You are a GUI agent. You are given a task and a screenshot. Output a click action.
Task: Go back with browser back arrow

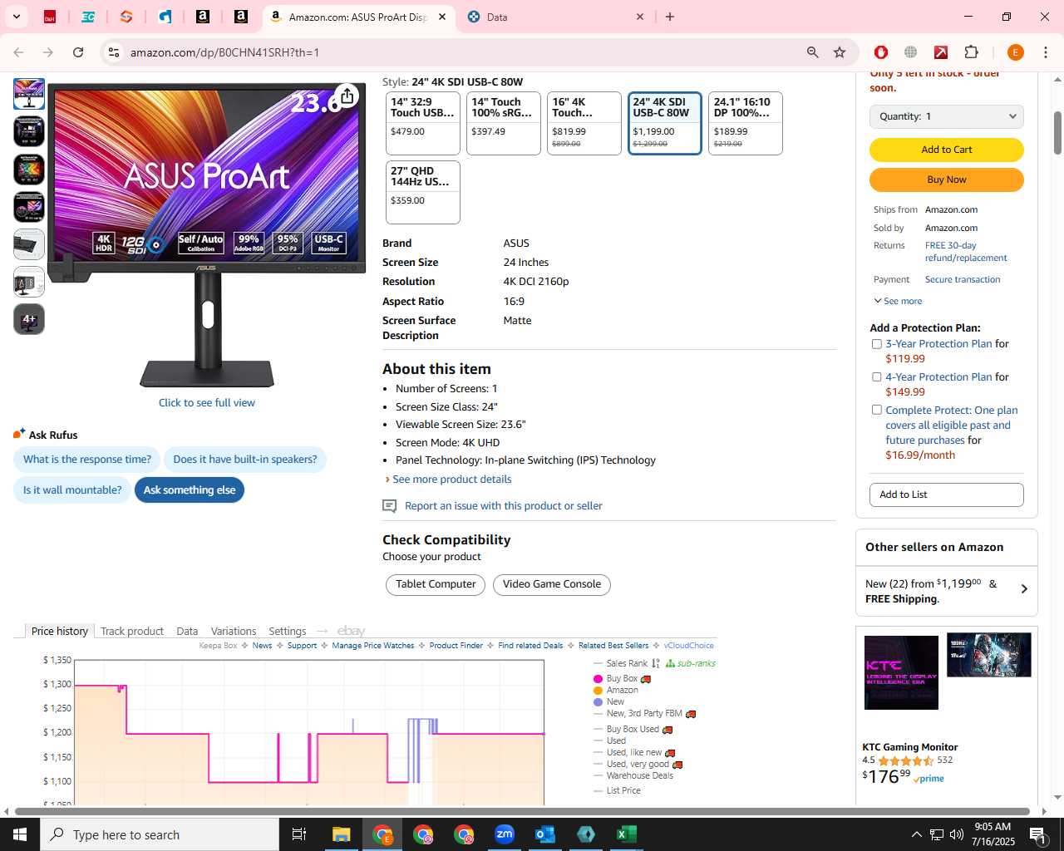(x=18, y=52)
